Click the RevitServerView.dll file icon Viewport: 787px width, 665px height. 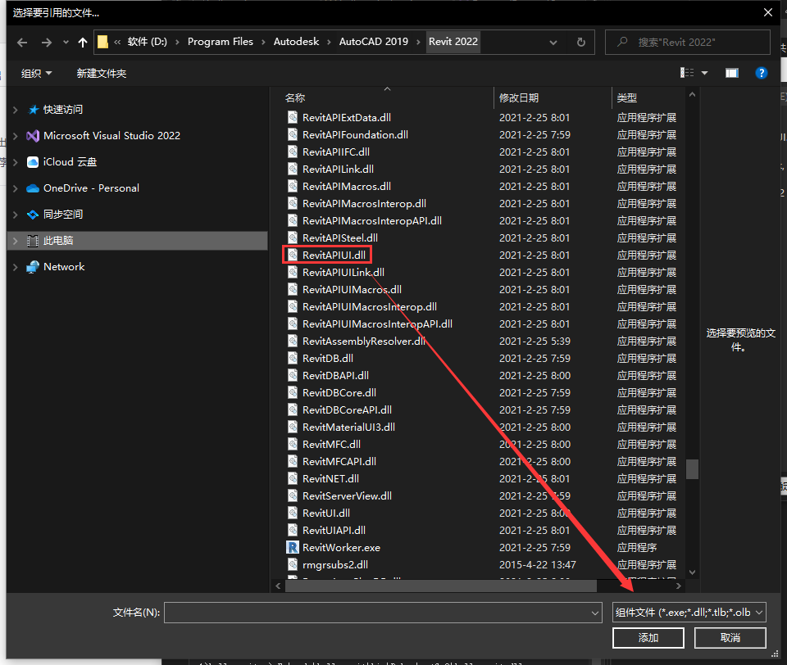tap(293, 496)
